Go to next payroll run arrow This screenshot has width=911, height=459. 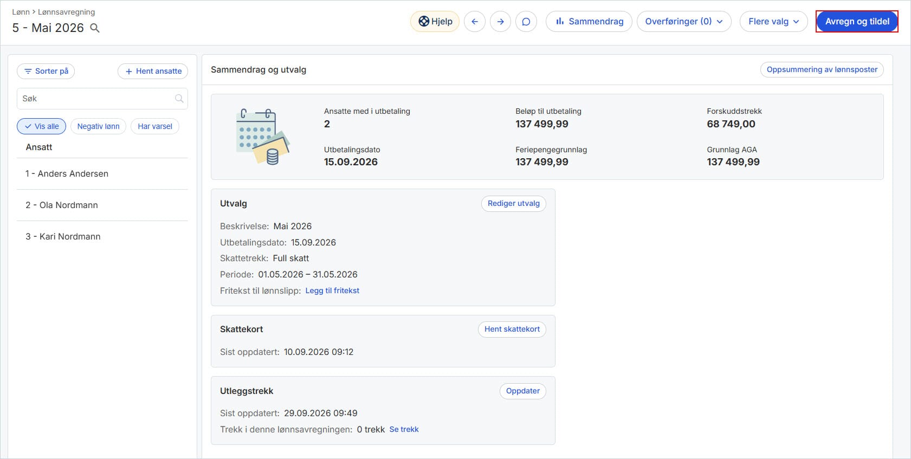[x=500, y=22]
